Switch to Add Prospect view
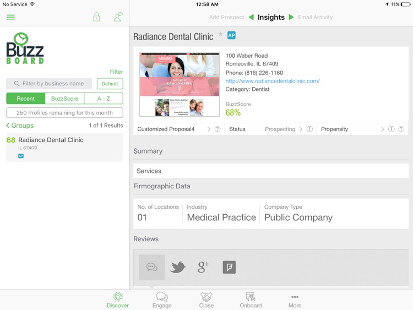The image size is (413, 310). tap(226, 17)
